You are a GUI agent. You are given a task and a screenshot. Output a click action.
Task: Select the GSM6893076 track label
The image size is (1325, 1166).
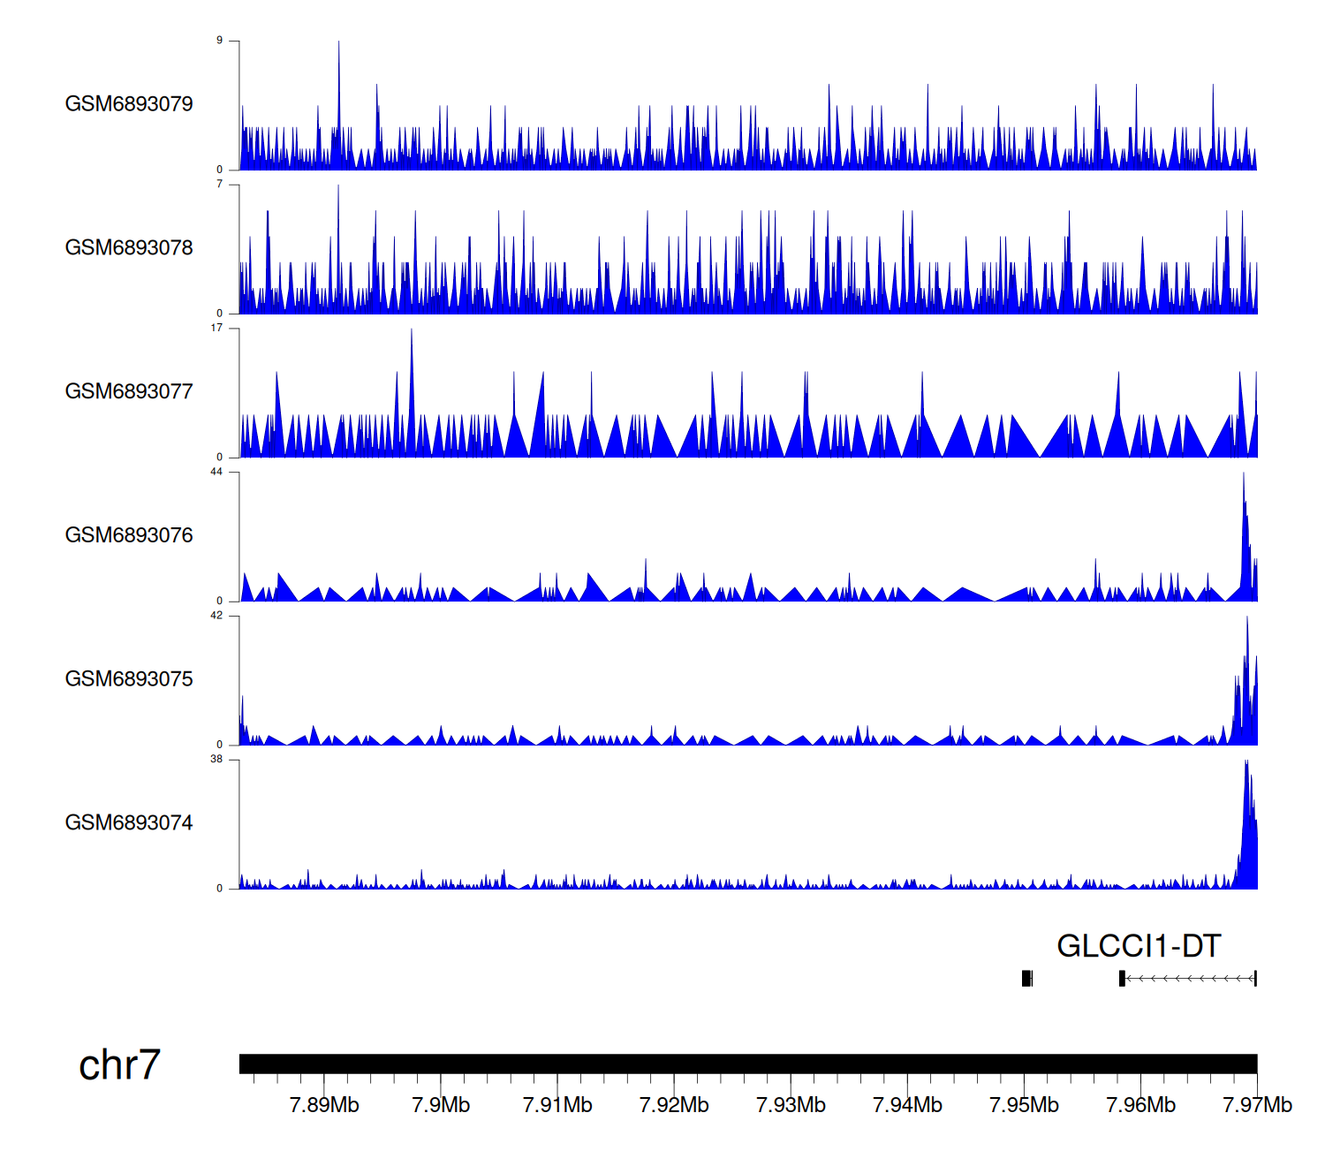click(129, 535)
